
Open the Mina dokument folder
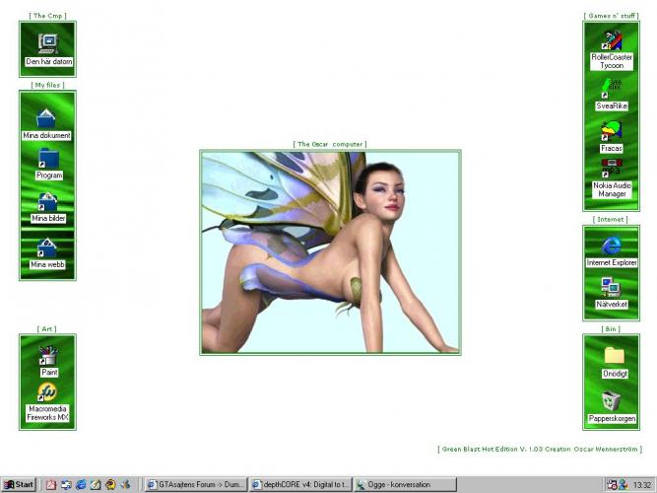coord(47,118)
